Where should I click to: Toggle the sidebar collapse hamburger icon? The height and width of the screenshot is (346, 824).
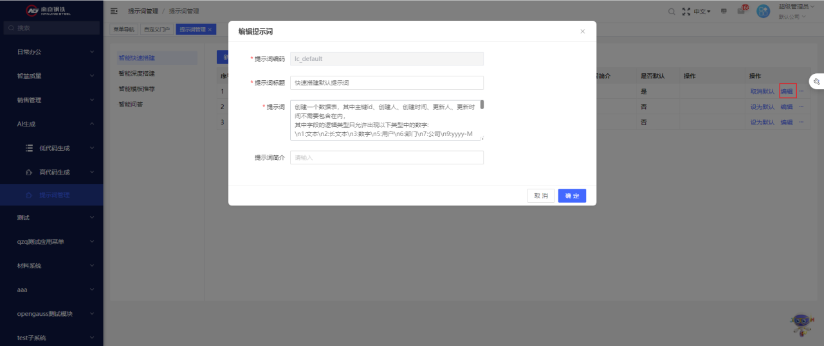114,12
